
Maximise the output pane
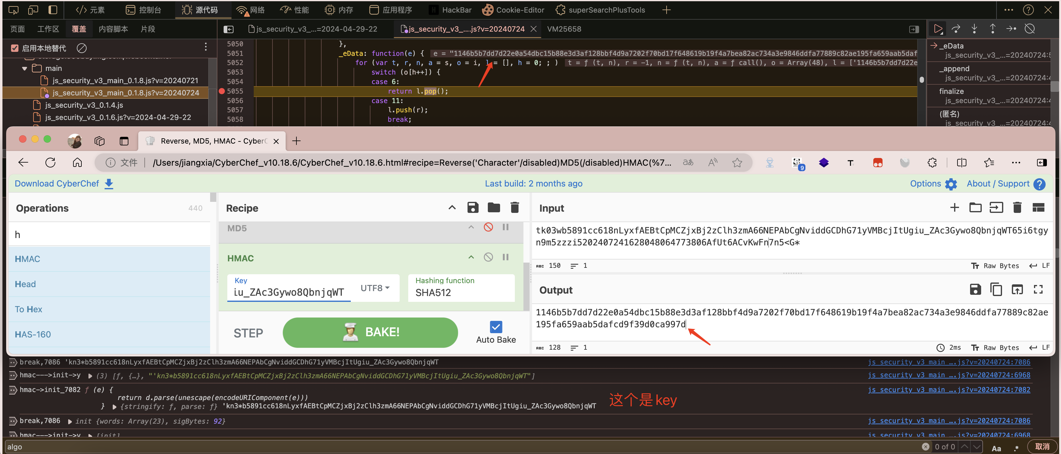point(1038,290)
